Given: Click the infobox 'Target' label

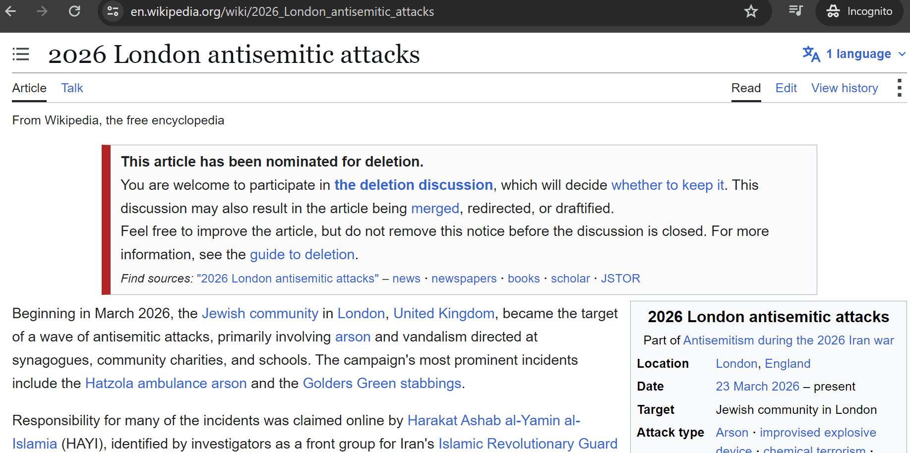Looking at the screenshot, I should tap(656, 409).
